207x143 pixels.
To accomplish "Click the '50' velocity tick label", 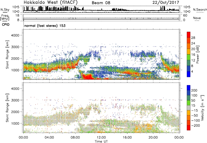I will [x=193, y=100].
